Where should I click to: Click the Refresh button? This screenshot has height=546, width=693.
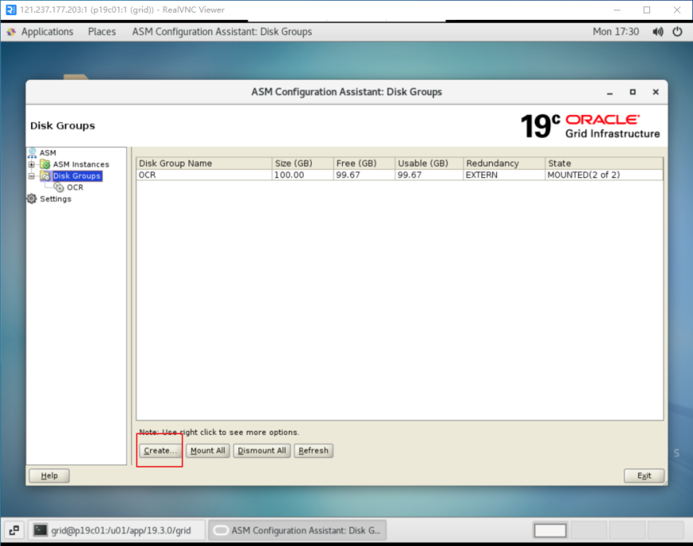[313, 450]
